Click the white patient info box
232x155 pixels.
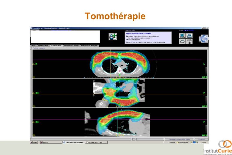tap(65, 37)
